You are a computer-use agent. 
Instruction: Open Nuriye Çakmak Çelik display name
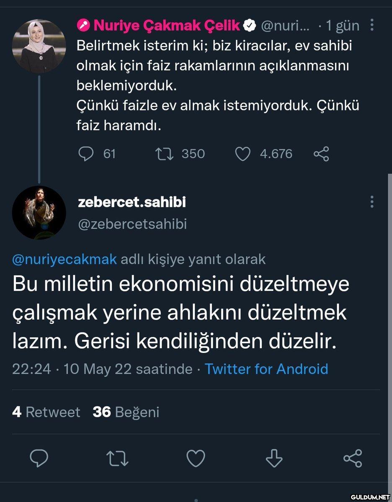coord(166,26)
